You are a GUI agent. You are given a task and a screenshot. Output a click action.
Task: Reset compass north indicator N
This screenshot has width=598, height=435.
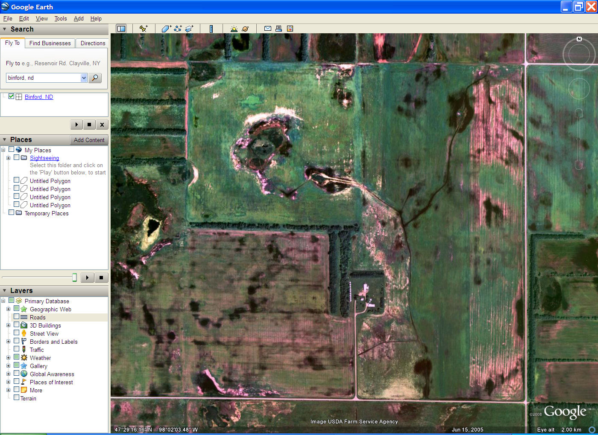click(579, 39)
